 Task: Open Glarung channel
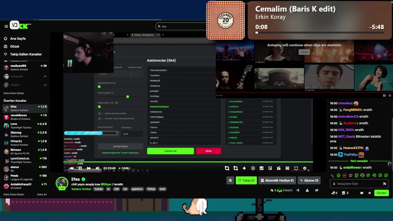click(25, 134)
